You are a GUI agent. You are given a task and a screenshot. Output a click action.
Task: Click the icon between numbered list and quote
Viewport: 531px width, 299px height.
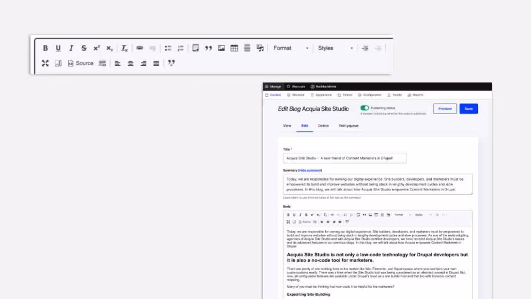point(195,48)
